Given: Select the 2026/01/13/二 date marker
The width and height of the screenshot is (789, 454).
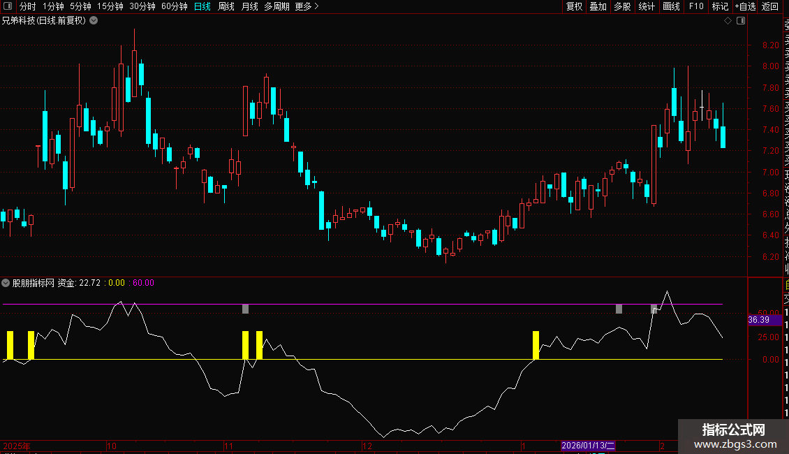Looking at the screenshot, I should pos(588,446).
